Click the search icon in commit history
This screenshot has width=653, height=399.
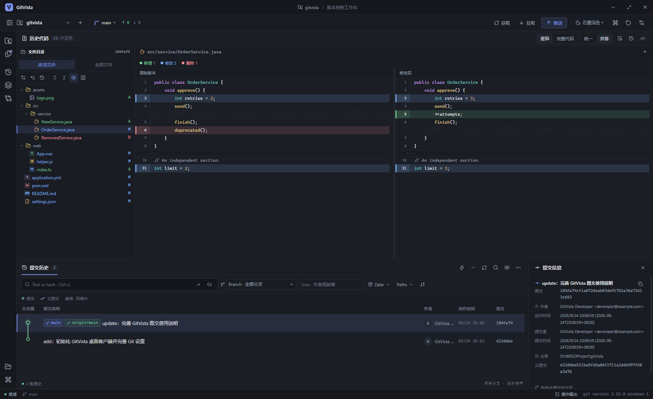pos(496,267)
